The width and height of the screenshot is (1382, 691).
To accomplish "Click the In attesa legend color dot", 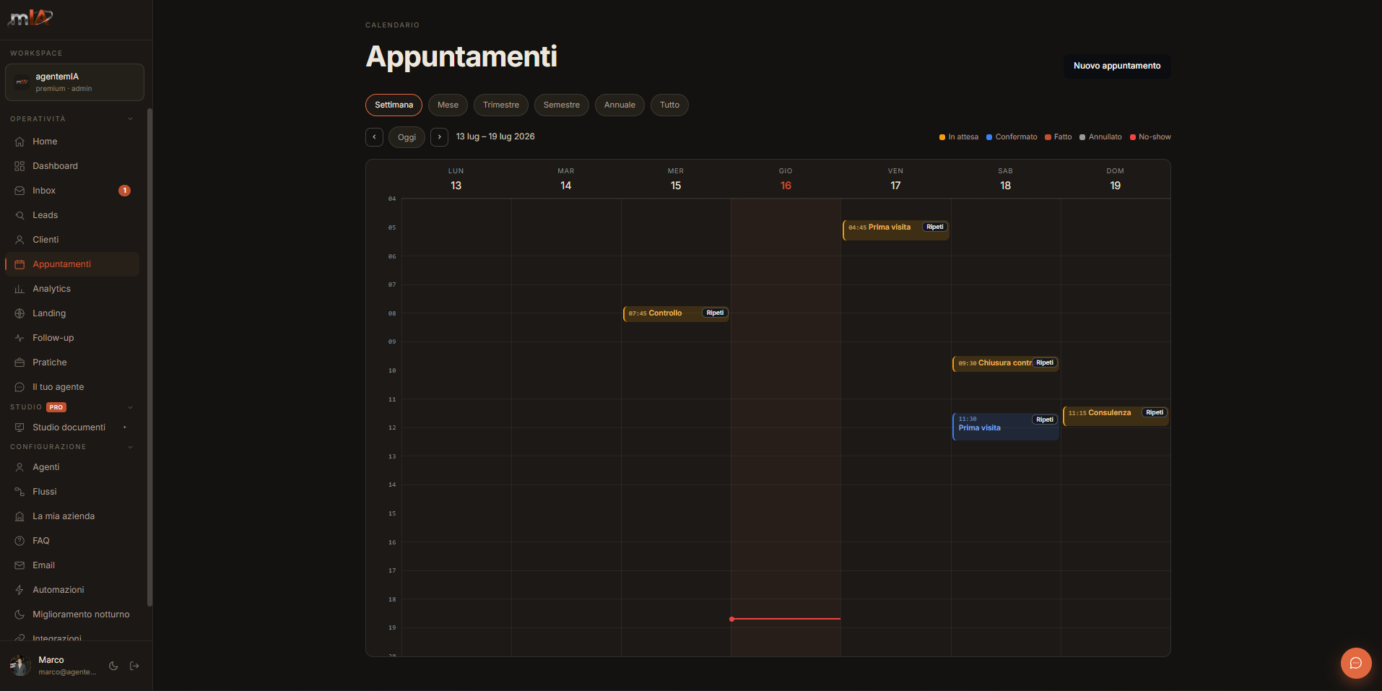I will click(x=942, y=137).
